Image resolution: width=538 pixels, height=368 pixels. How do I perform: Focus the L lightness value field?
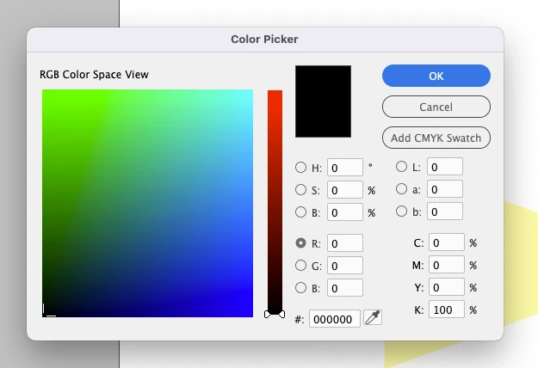click(445, 167)
